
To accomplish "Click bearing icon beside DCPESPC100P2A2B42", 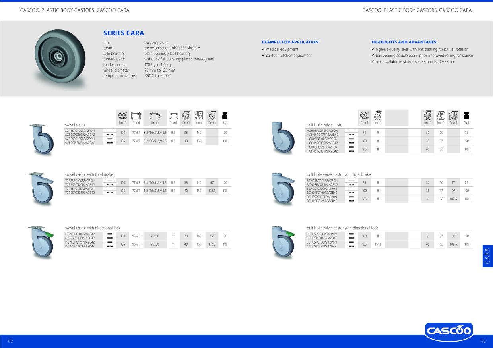I will click(x=110, y=234).
